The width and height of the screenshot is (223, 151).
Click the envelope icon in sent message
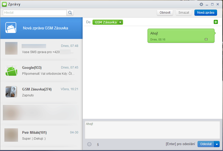pos(206,39)
